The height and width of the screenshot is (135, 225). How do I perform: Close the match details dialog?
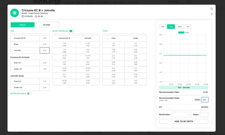coord(212,9)
